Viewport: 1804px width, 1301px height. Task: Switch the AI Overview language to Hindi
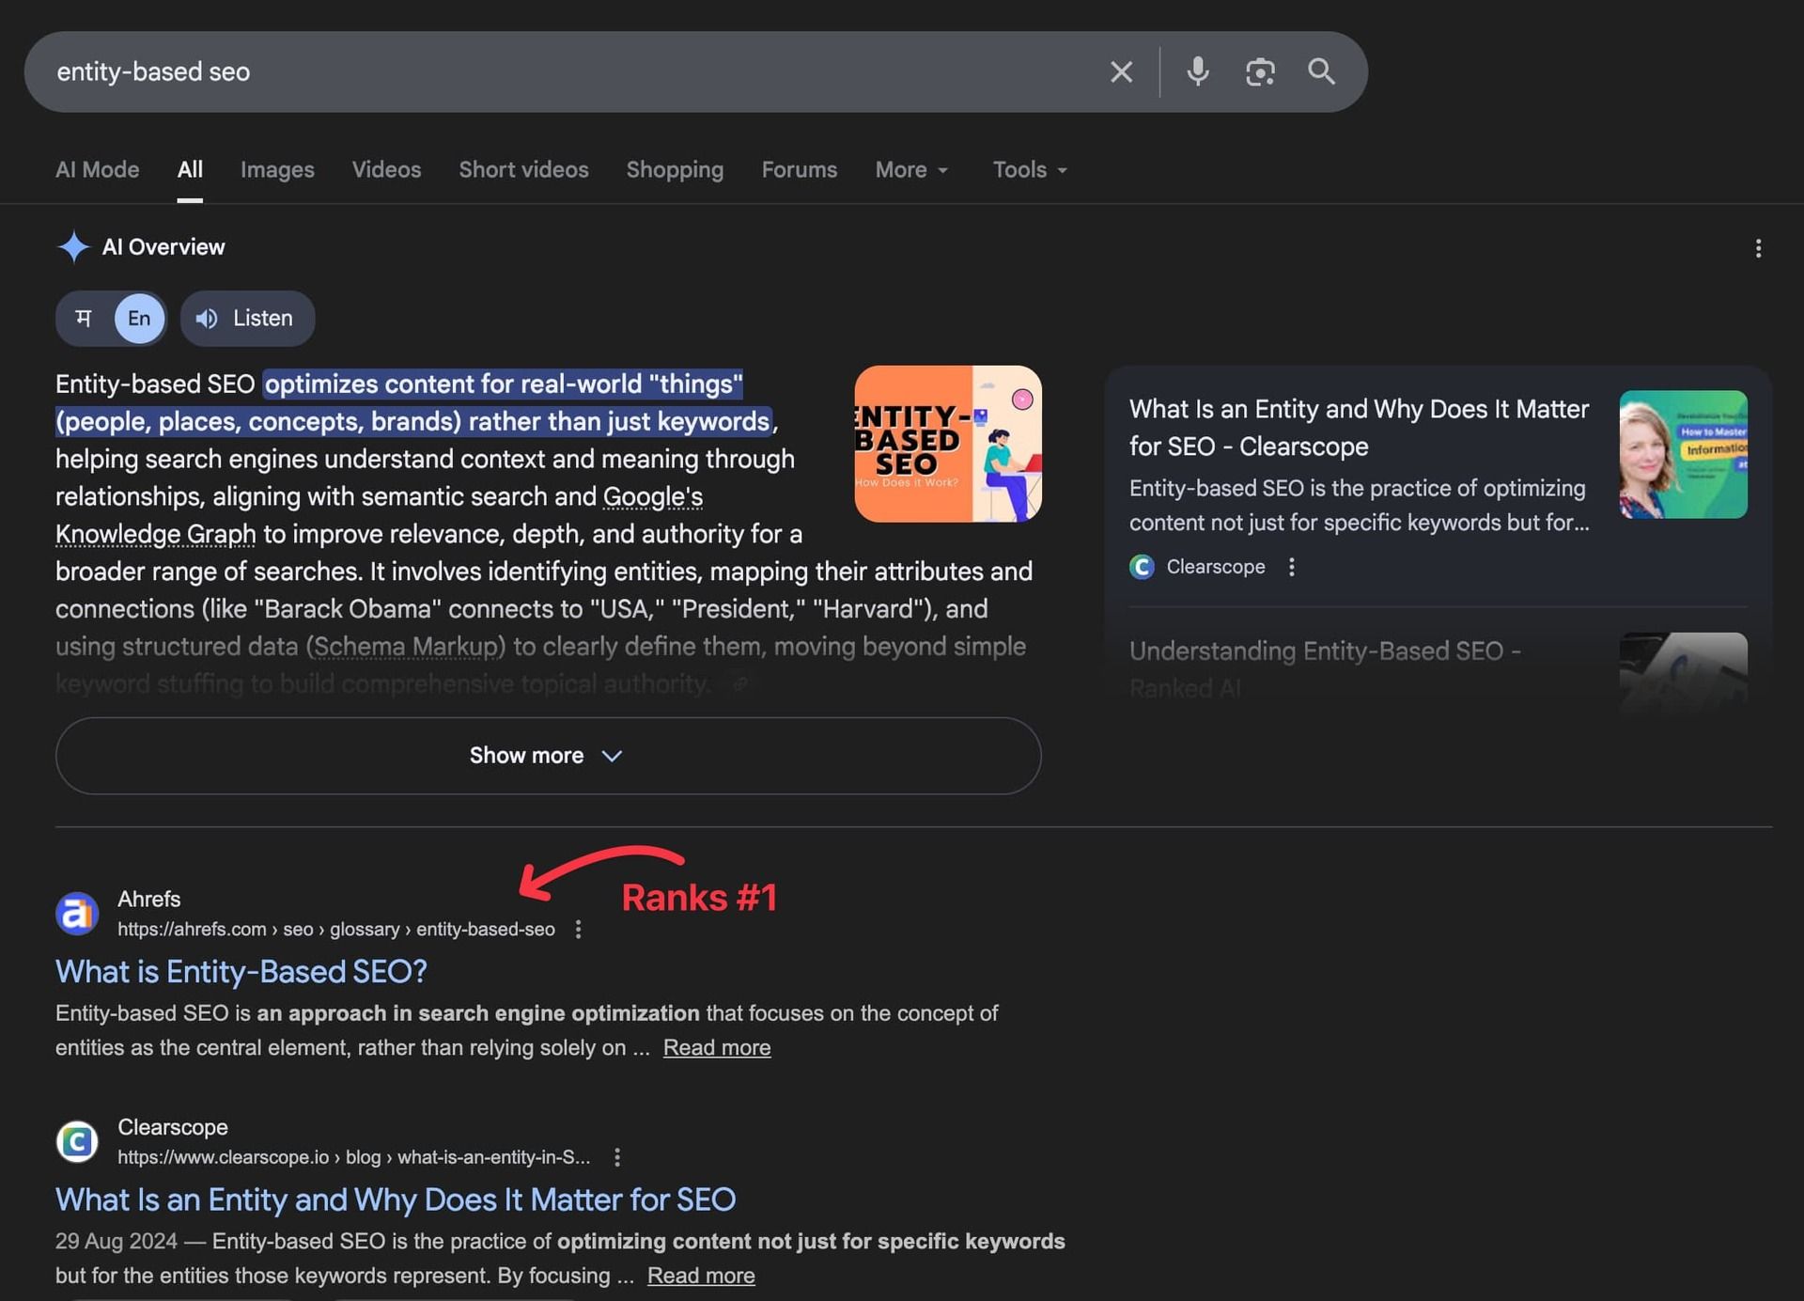pos(84,319)
